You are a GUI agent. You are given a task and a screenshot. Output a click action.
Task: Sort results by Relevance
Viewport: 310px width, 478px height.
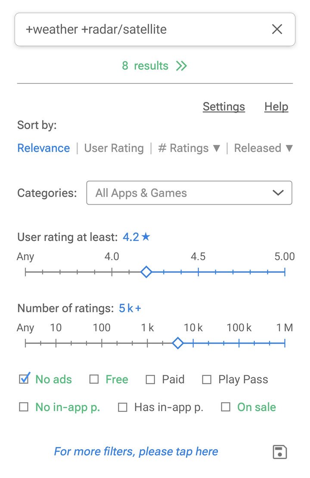pyautogui.click(x=43, y=148)
